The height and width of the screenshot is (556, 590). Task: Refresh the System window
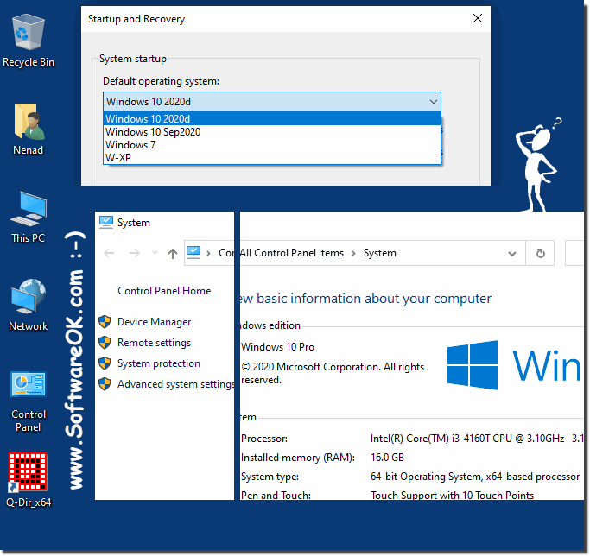click(x=541, y=253)
